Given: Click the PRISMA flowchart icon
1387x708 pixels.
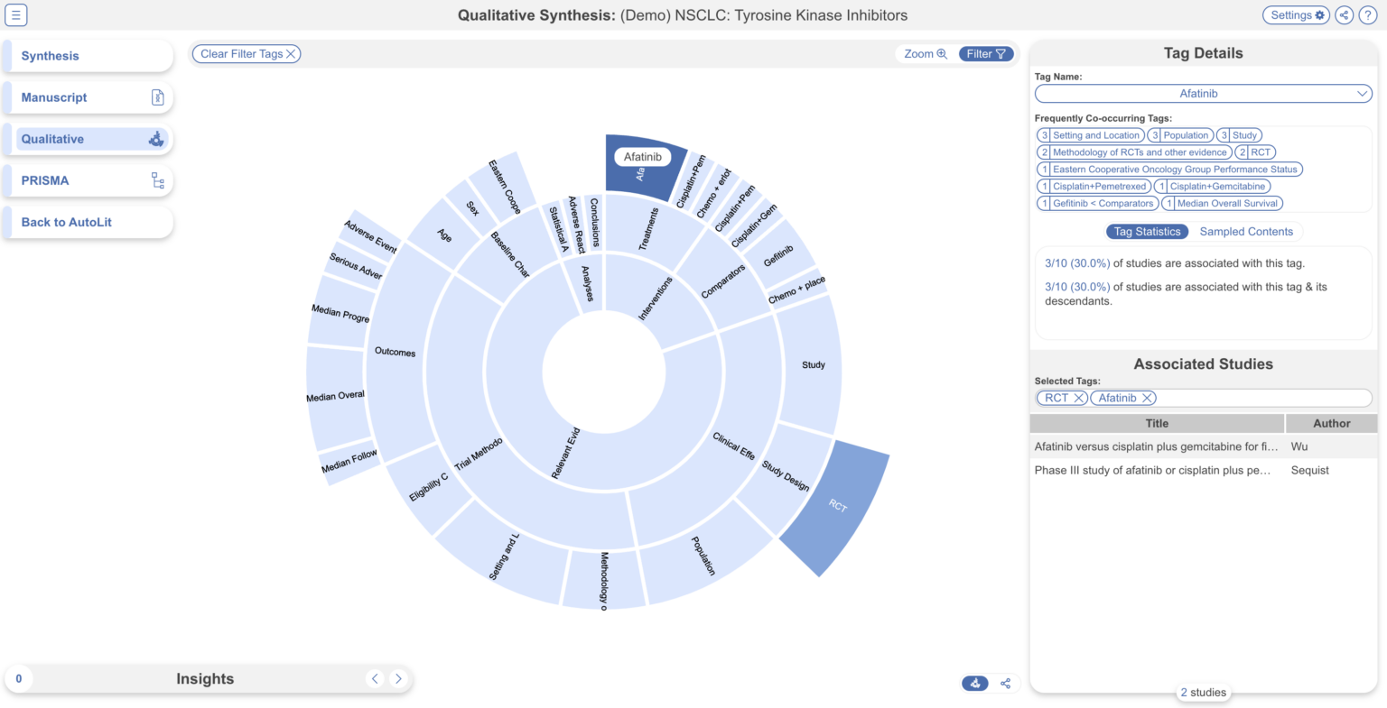Looking at the screenshot, I should [157, 179].
